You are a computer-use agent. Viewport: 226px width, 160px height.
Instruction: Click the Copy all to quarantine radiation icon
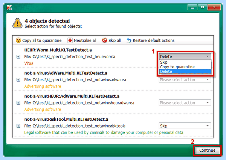[x=18, y=40]
